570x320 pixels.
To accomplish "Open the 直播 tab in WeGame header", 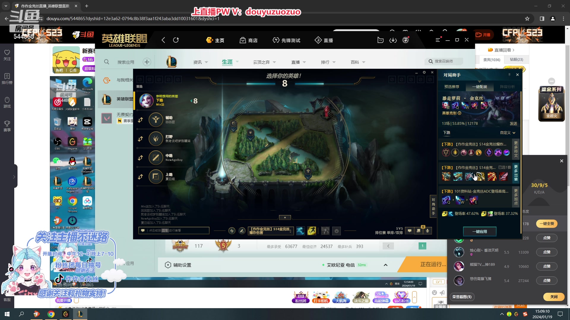I will 324,40.
